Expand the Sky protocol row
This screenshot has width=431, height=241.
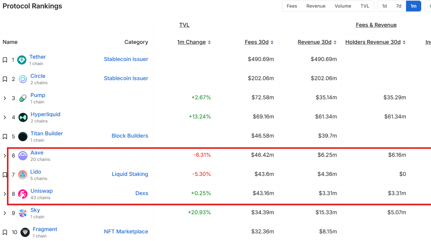(x=5, y=213)
